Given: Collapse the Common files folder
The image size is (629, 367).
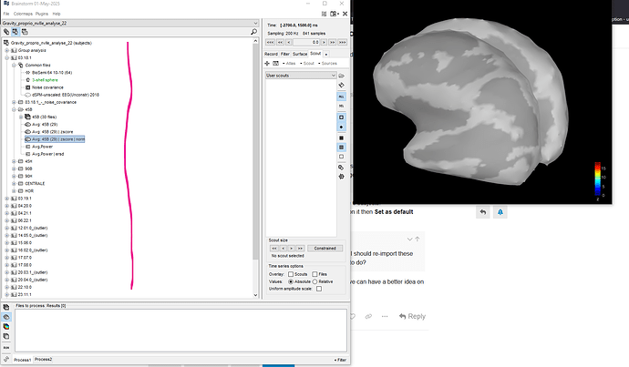Looking at the screenshot, I should tap(14, 66).
